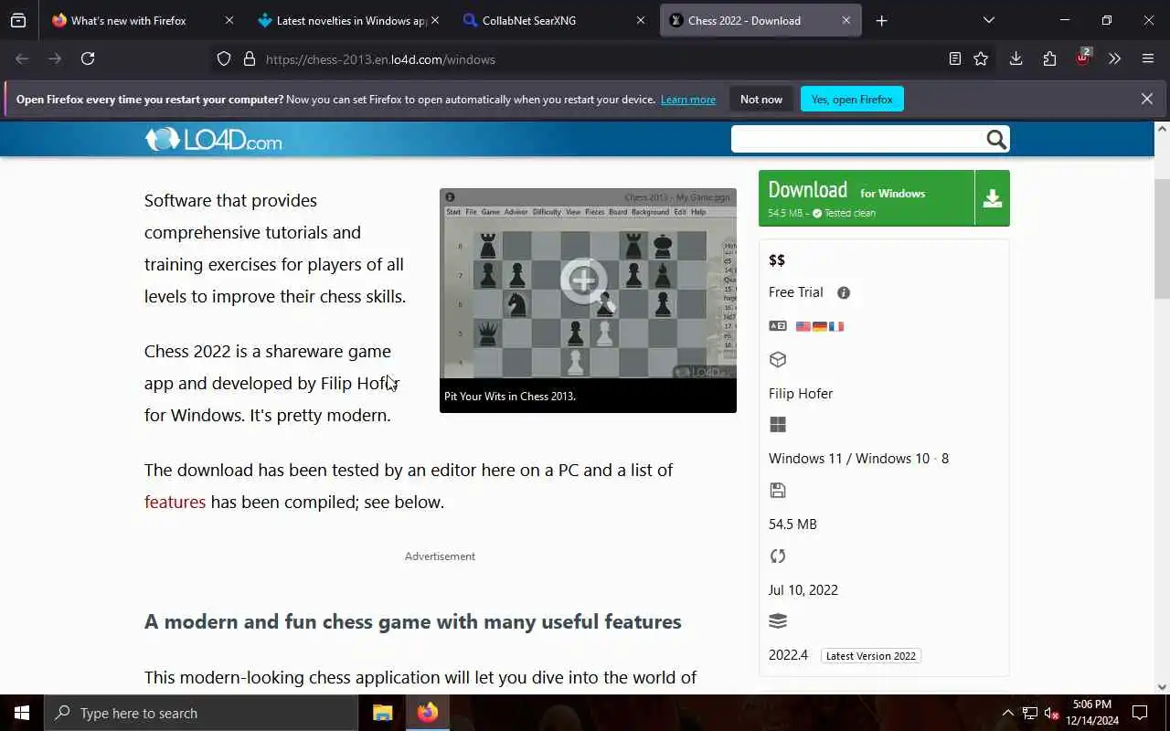Click the download arrow icon
Viewport: 1170px width, 731px height.
point(993,198)
